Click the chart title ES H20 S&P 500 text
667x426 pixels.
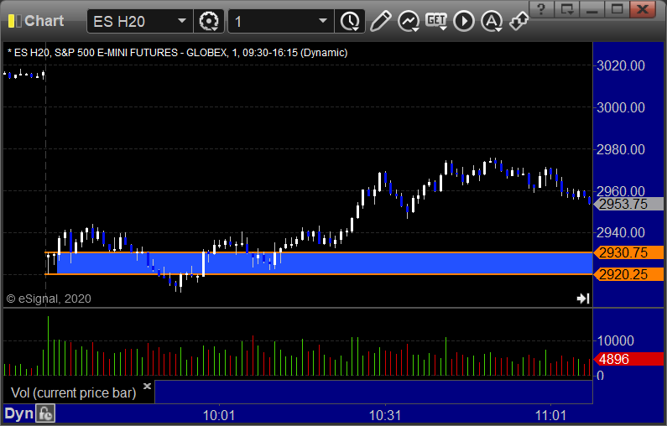click(177, 53)
